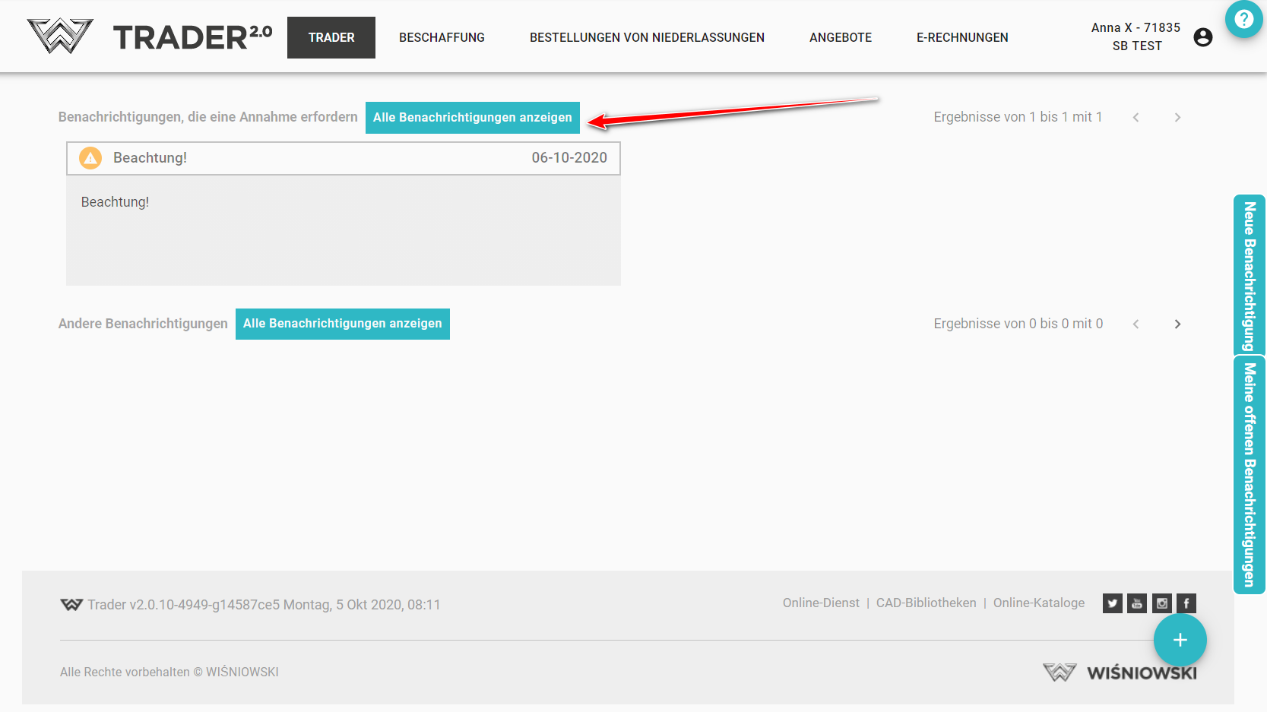1267x712 pixels.
Task: Open the Instagram social icon in footer
Action: tap(1162, 603)
